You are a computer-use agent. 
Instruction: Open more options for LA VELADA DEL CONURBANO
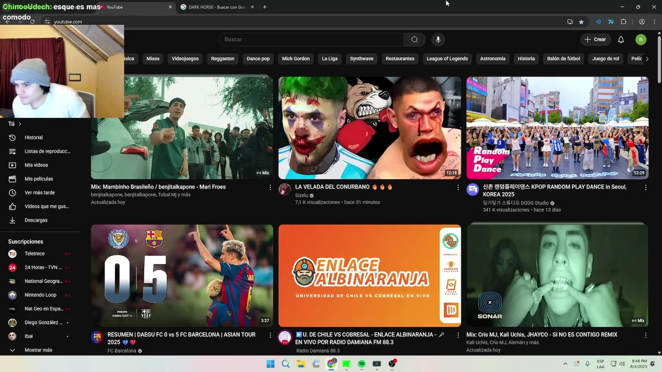click(458, 188)
